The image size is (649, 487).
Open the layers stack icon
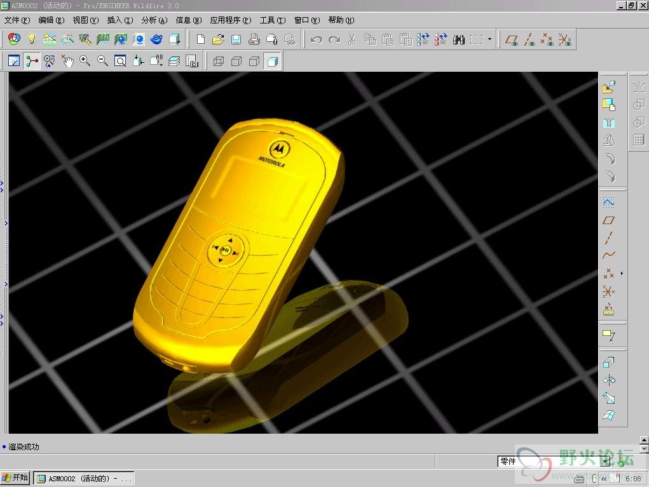[174, 61]
